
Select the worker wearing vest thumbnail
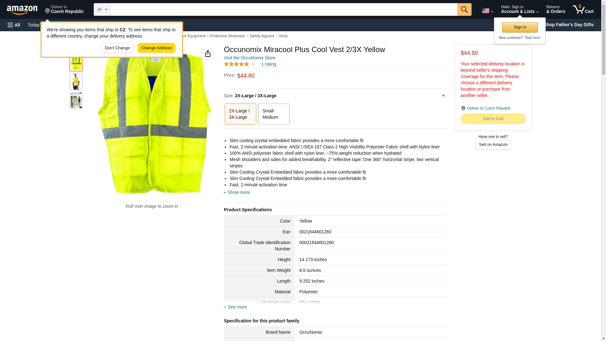[x=76, y=82]
